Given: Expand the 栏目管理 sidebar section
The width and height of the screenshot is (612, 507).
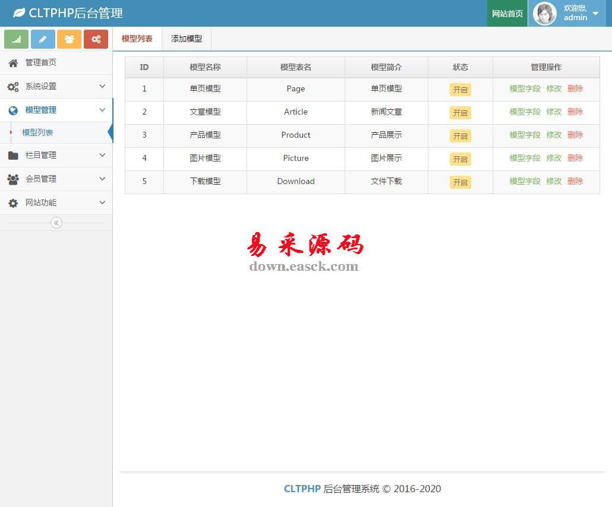Looking at the screenshot, I should click(56, 156).
